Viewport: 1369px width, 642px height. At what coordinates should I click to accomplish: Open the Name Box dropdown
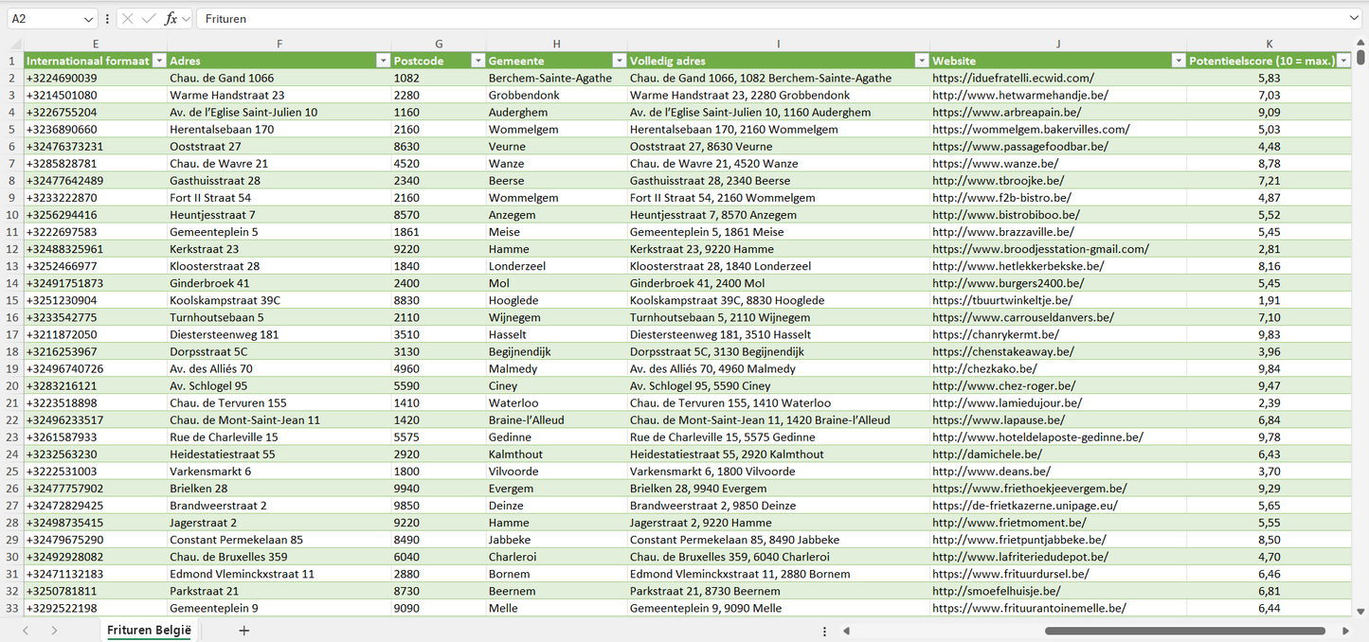pos(89,19)
